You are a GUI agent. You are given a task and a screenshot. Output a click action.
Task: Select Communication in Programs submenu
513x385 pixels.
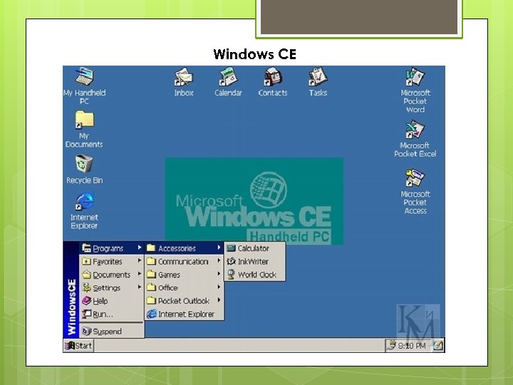185,261
